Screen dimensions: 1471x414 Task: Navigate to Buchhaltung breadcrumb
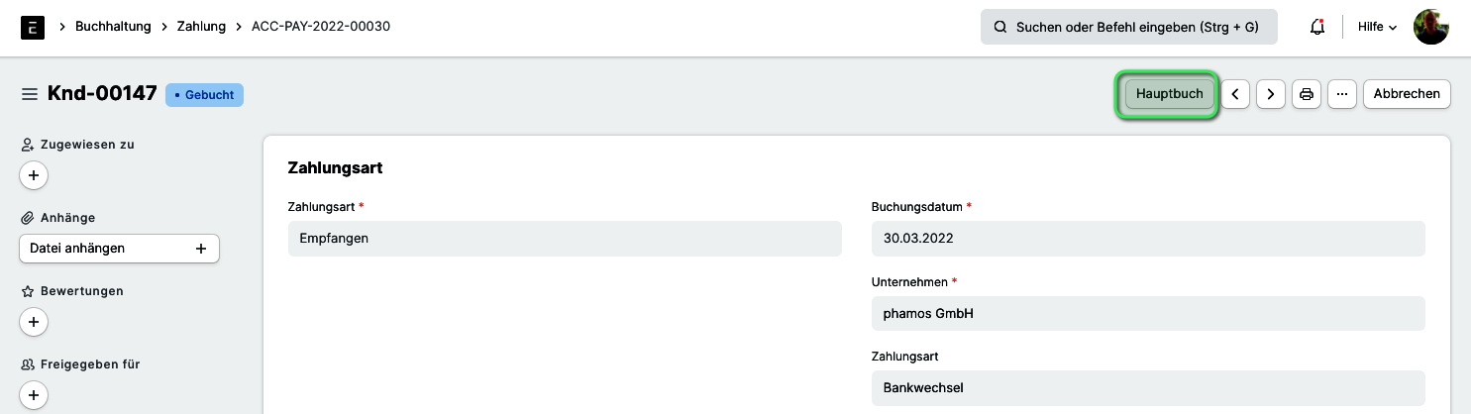pos(113,27)
